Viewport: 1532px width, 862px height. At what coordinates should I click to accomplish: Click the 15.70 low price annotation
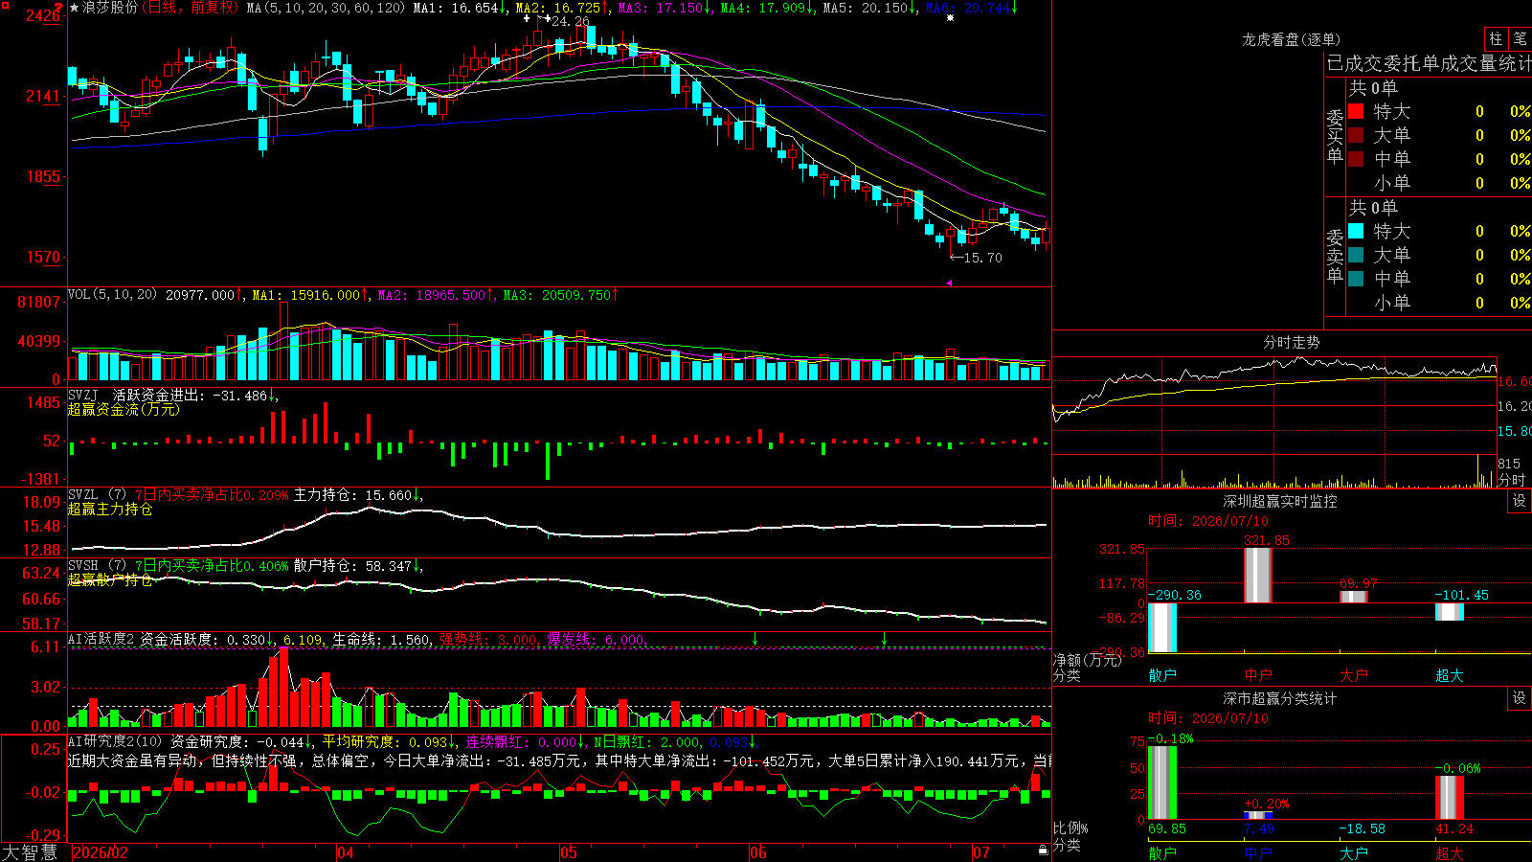click(x=982, y=258)
